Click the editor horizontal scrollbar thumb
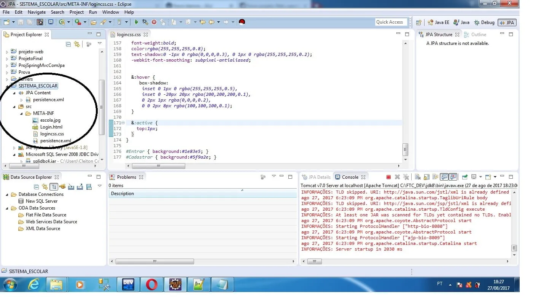The image size is (544, 297). point(158,166)
